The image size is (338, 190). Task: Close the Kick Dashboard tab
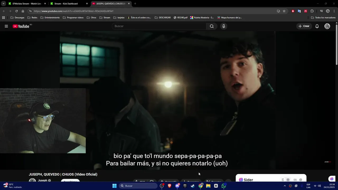pos(87,4)
